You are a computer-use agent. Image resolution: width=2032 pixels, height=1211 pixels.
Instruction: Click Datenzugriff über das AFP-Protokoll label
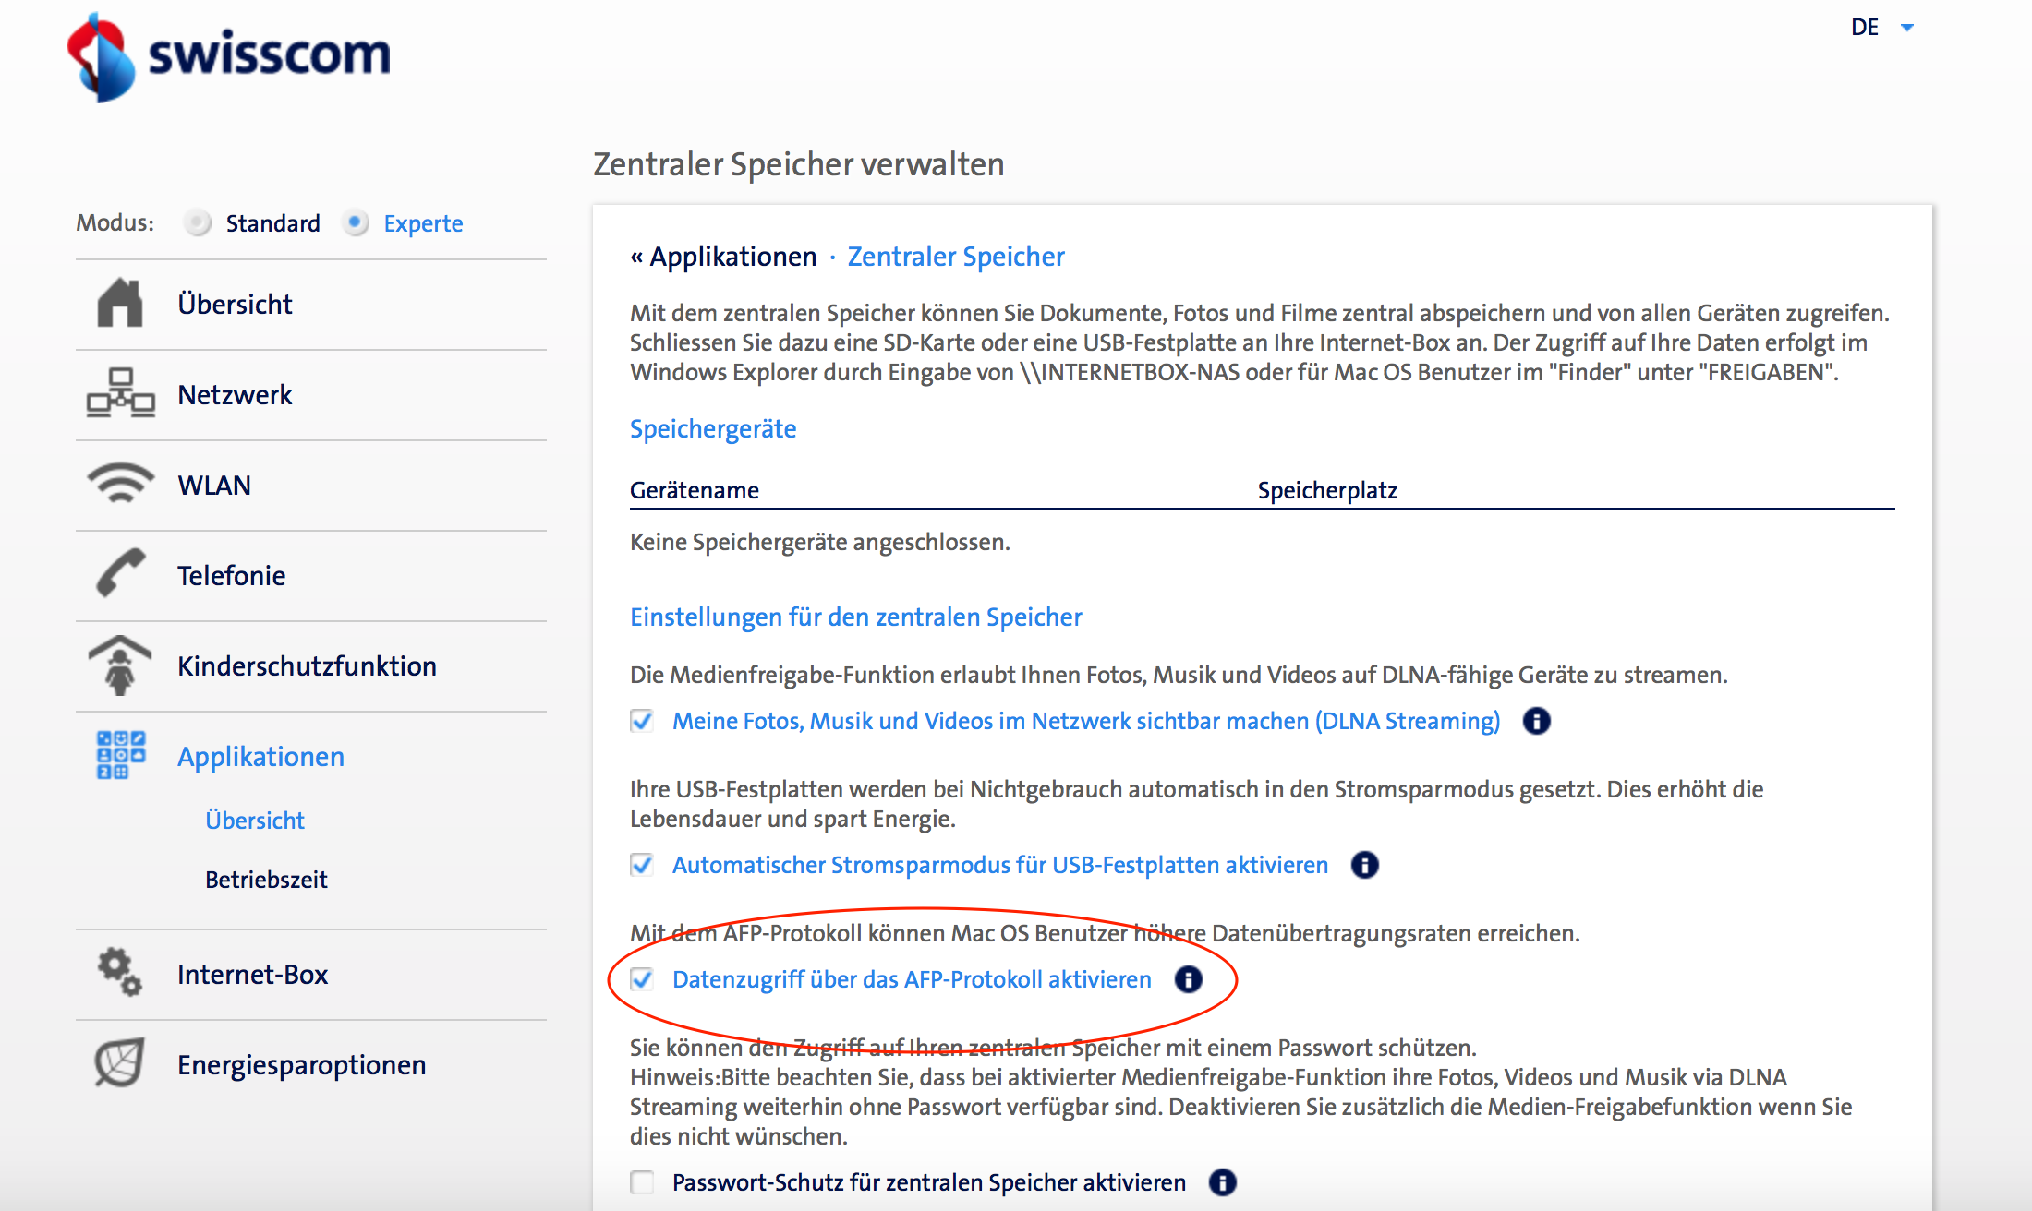912,979
